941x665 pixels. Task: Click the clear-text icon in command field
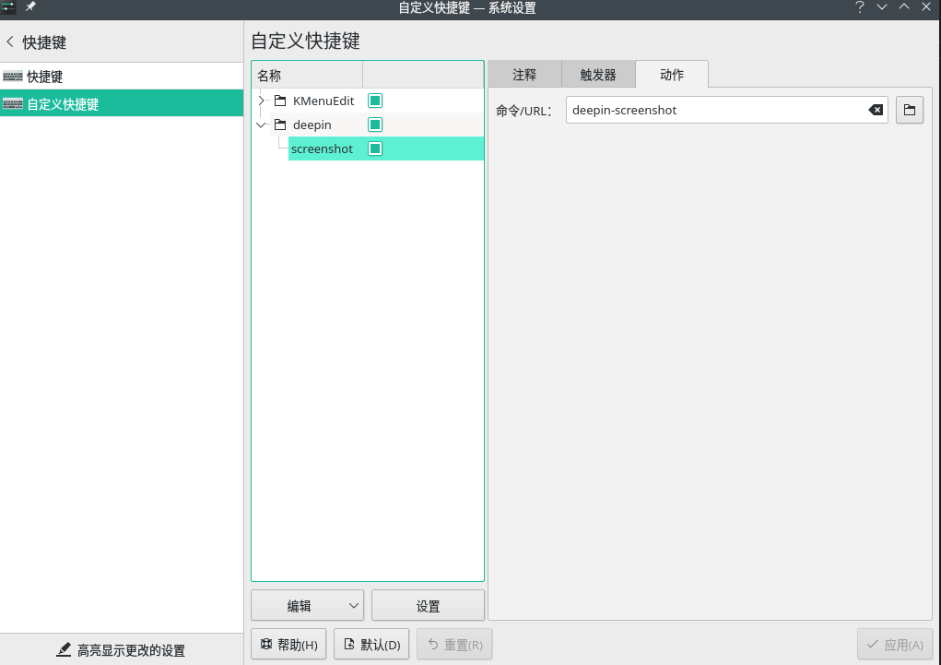point(876,110)
